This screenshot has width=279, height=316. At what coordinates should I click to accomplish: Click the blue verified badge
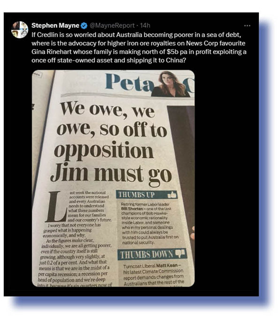(x=84, y=26)
